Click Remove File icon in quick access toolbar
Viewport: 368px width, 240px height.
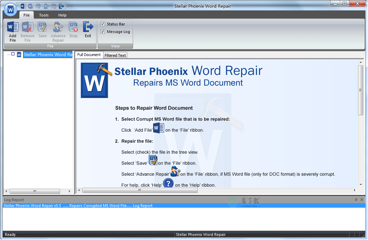click(x=31, y=6)
